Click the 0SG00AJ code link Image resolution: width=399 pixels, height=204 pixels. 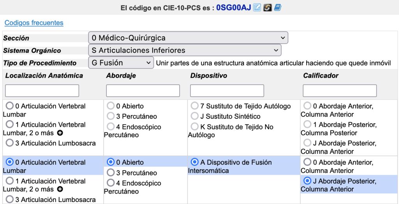(x=233, y=7)
